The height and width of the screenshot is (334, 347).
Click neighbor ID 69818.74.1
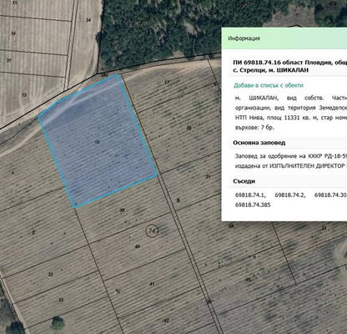[x=250, y=195]
